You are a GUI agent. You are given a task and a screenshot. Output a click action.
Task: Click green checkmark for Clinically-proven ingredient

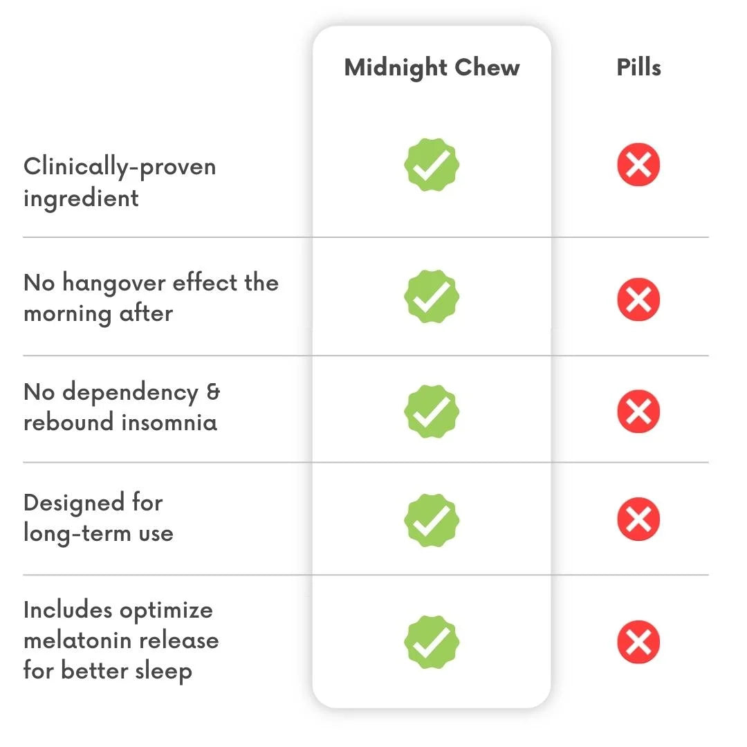(x=431, y=165)
